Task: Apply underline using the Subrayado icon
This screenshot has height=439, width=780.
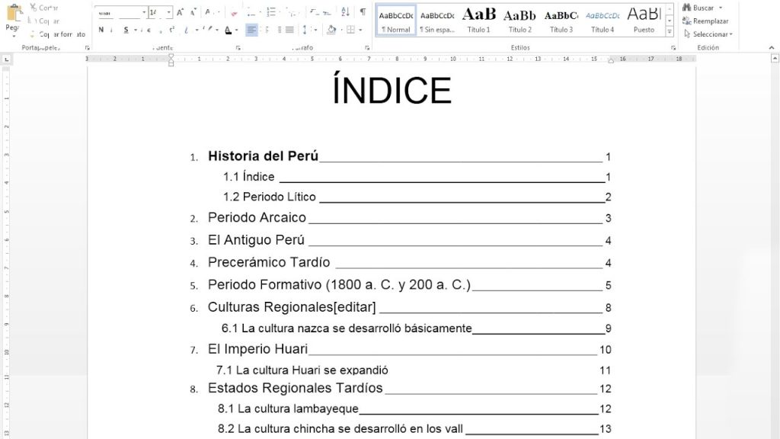Action: click(126, 29)
